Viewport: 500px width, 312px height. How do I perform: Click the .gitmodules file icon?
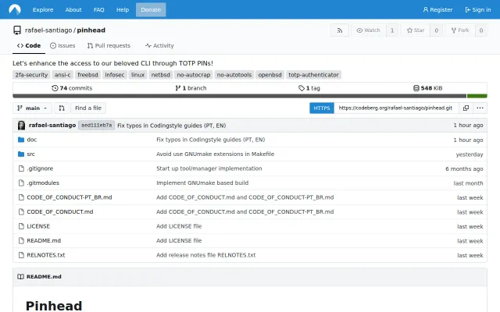point(21,183)
